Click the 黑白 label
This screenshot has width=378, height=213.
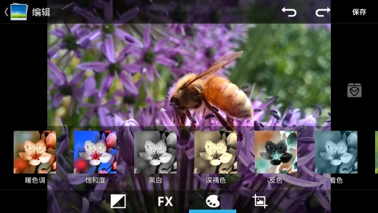(155, 180)
